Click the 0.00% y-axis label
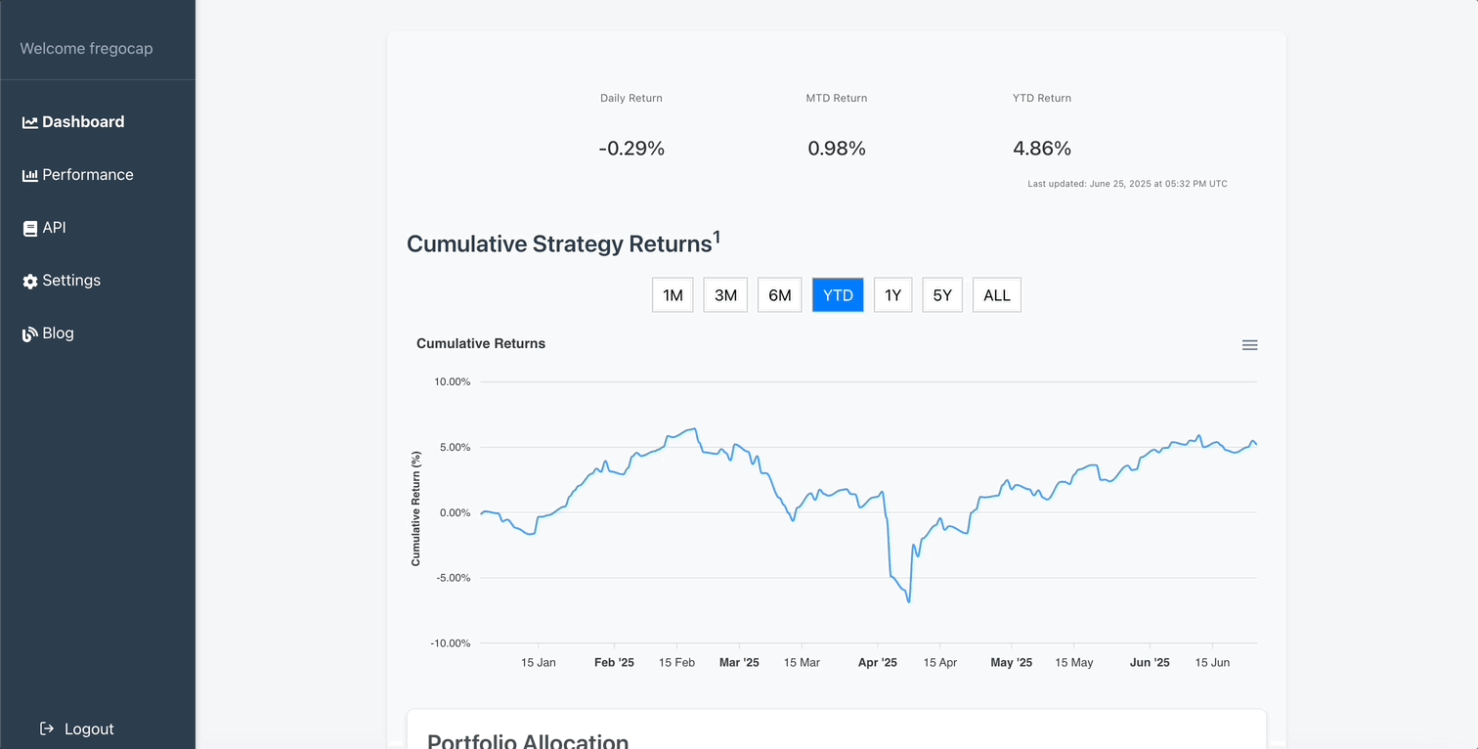Screen dimensions: 1478x749 (456, 513)
